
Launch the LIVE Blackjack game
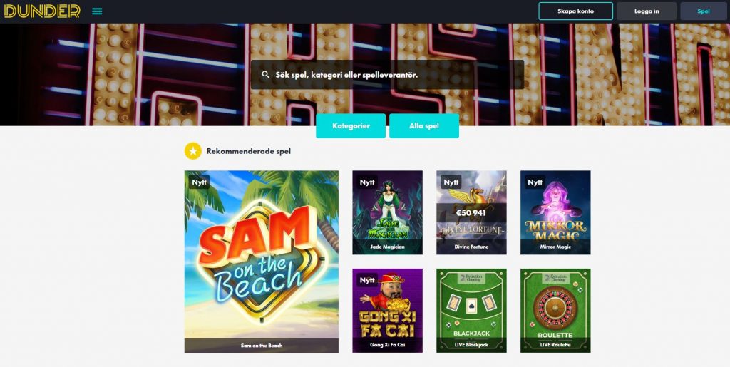pyautogui.click(x=471, y=310)
